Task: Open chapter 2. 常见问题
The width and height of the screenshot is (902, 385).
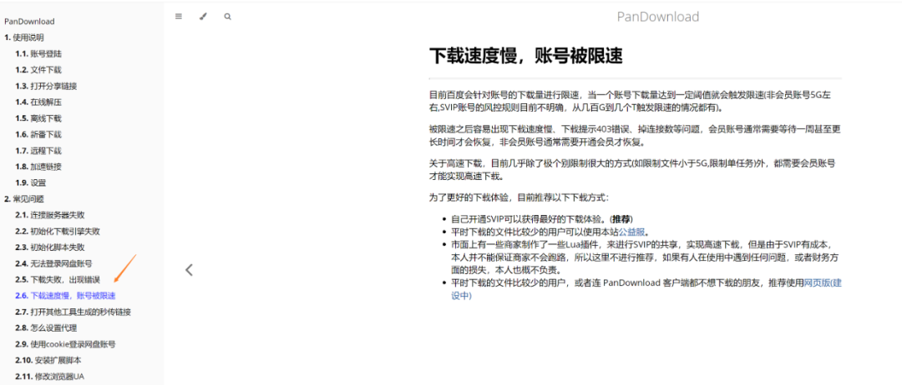Action: coord(23,198)
